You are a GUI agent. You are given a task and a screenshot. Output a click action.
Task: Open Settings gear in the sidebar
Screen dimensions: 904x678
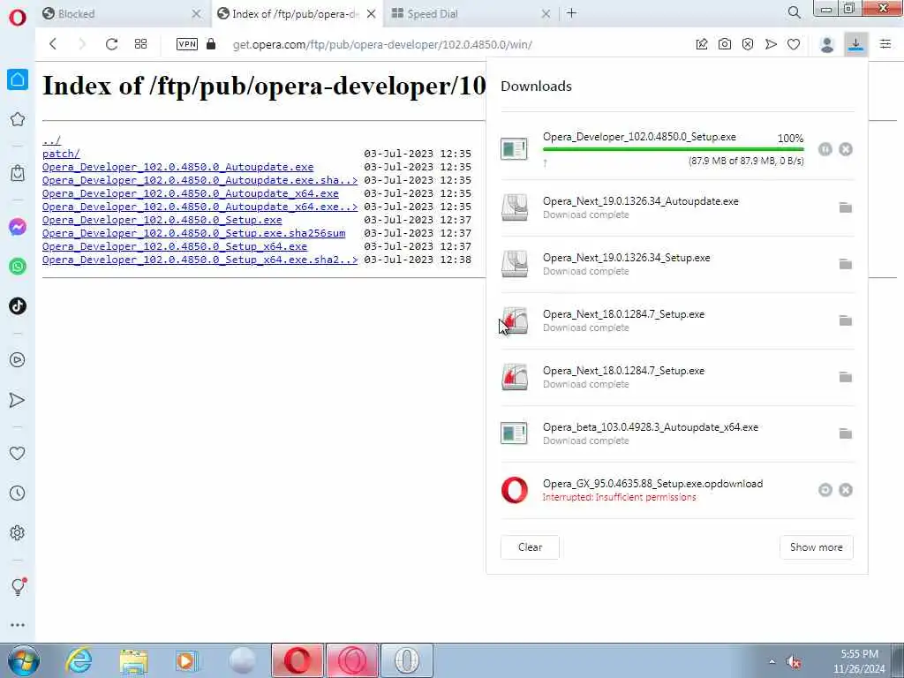click(18, 532)
